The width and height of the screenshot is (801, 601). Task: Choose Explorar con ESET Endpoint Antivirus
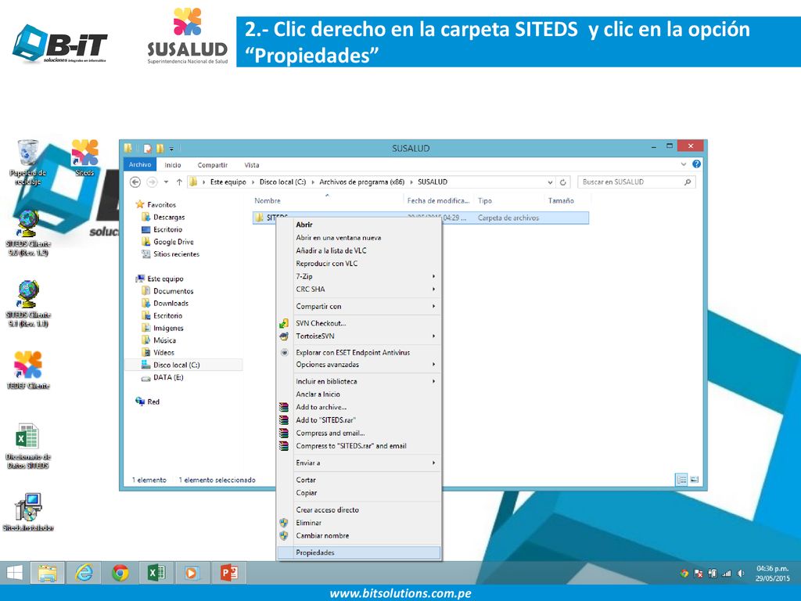[x=359, y=353]
